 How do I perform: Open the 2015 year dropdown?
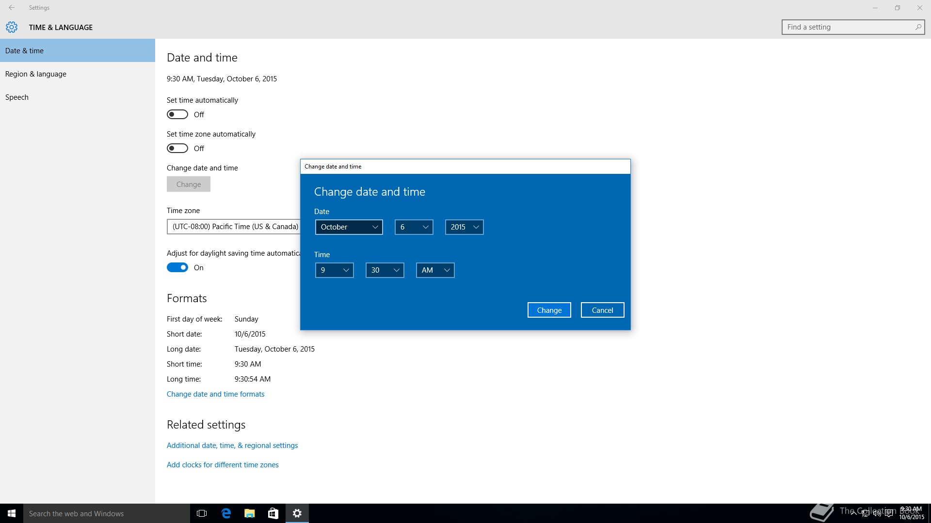(464, 227)
